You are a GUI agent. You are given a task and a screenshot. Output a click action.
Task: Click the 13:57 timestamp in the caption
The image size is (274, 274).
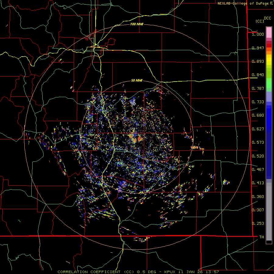213,272
